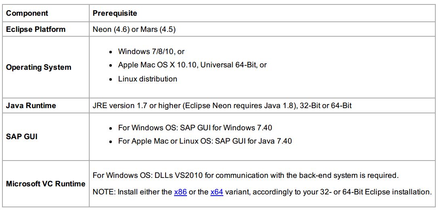441x215 pixels.
Task: Click the Operating System row label
Action: (38, 67)
